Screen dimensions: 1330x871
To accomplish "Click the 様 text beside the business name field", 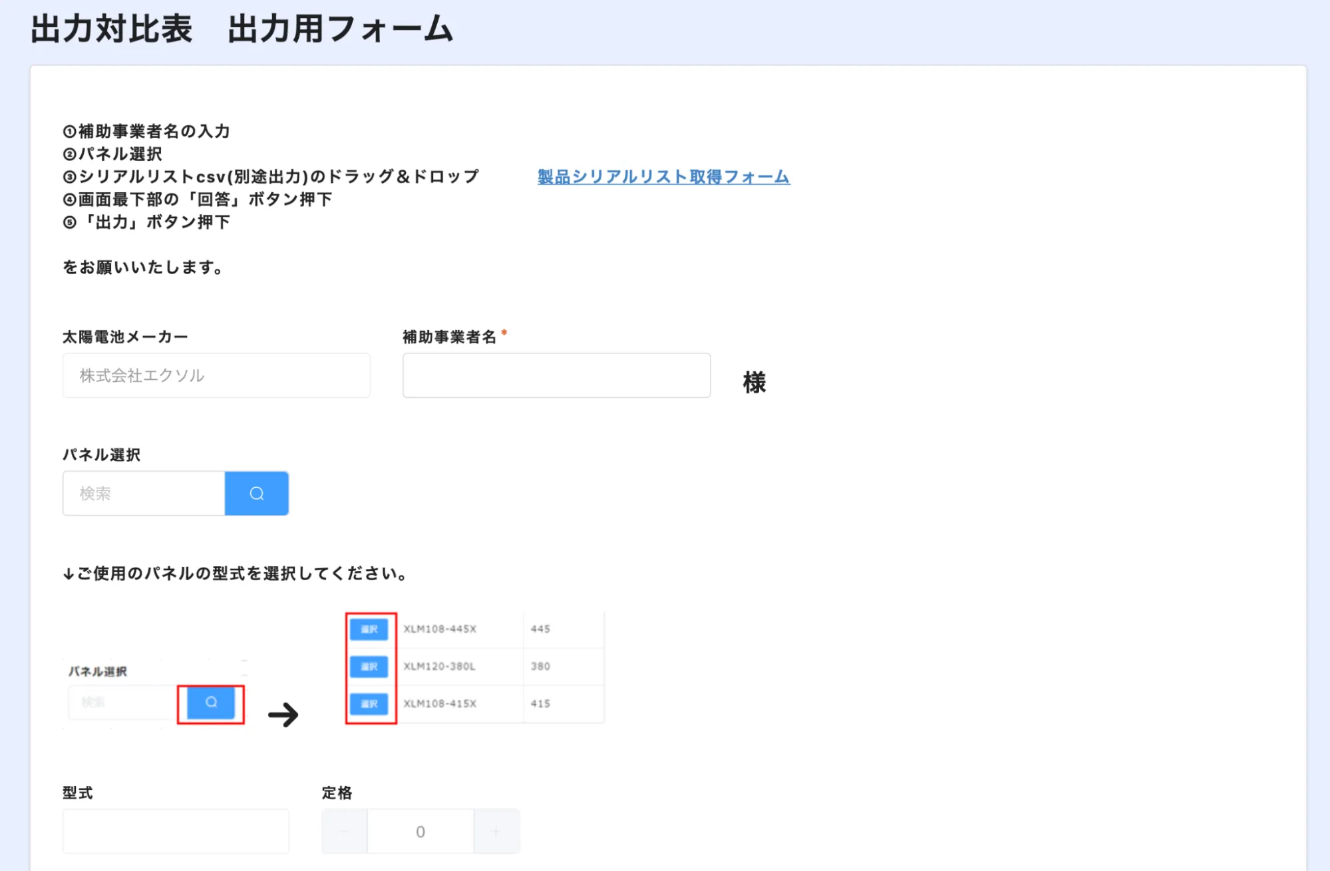I will [752, 381].
